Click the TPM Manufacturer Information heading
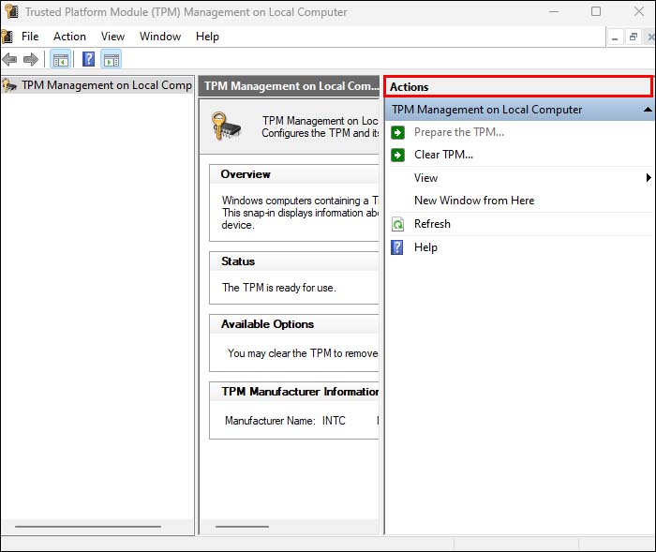Viewport: 656px width, 552px height. [x=300, y=392]
